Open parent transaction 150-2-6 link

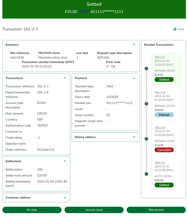click(x=160, y=163)
